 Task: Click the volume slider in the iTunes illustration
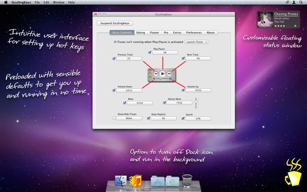point(162,79)
